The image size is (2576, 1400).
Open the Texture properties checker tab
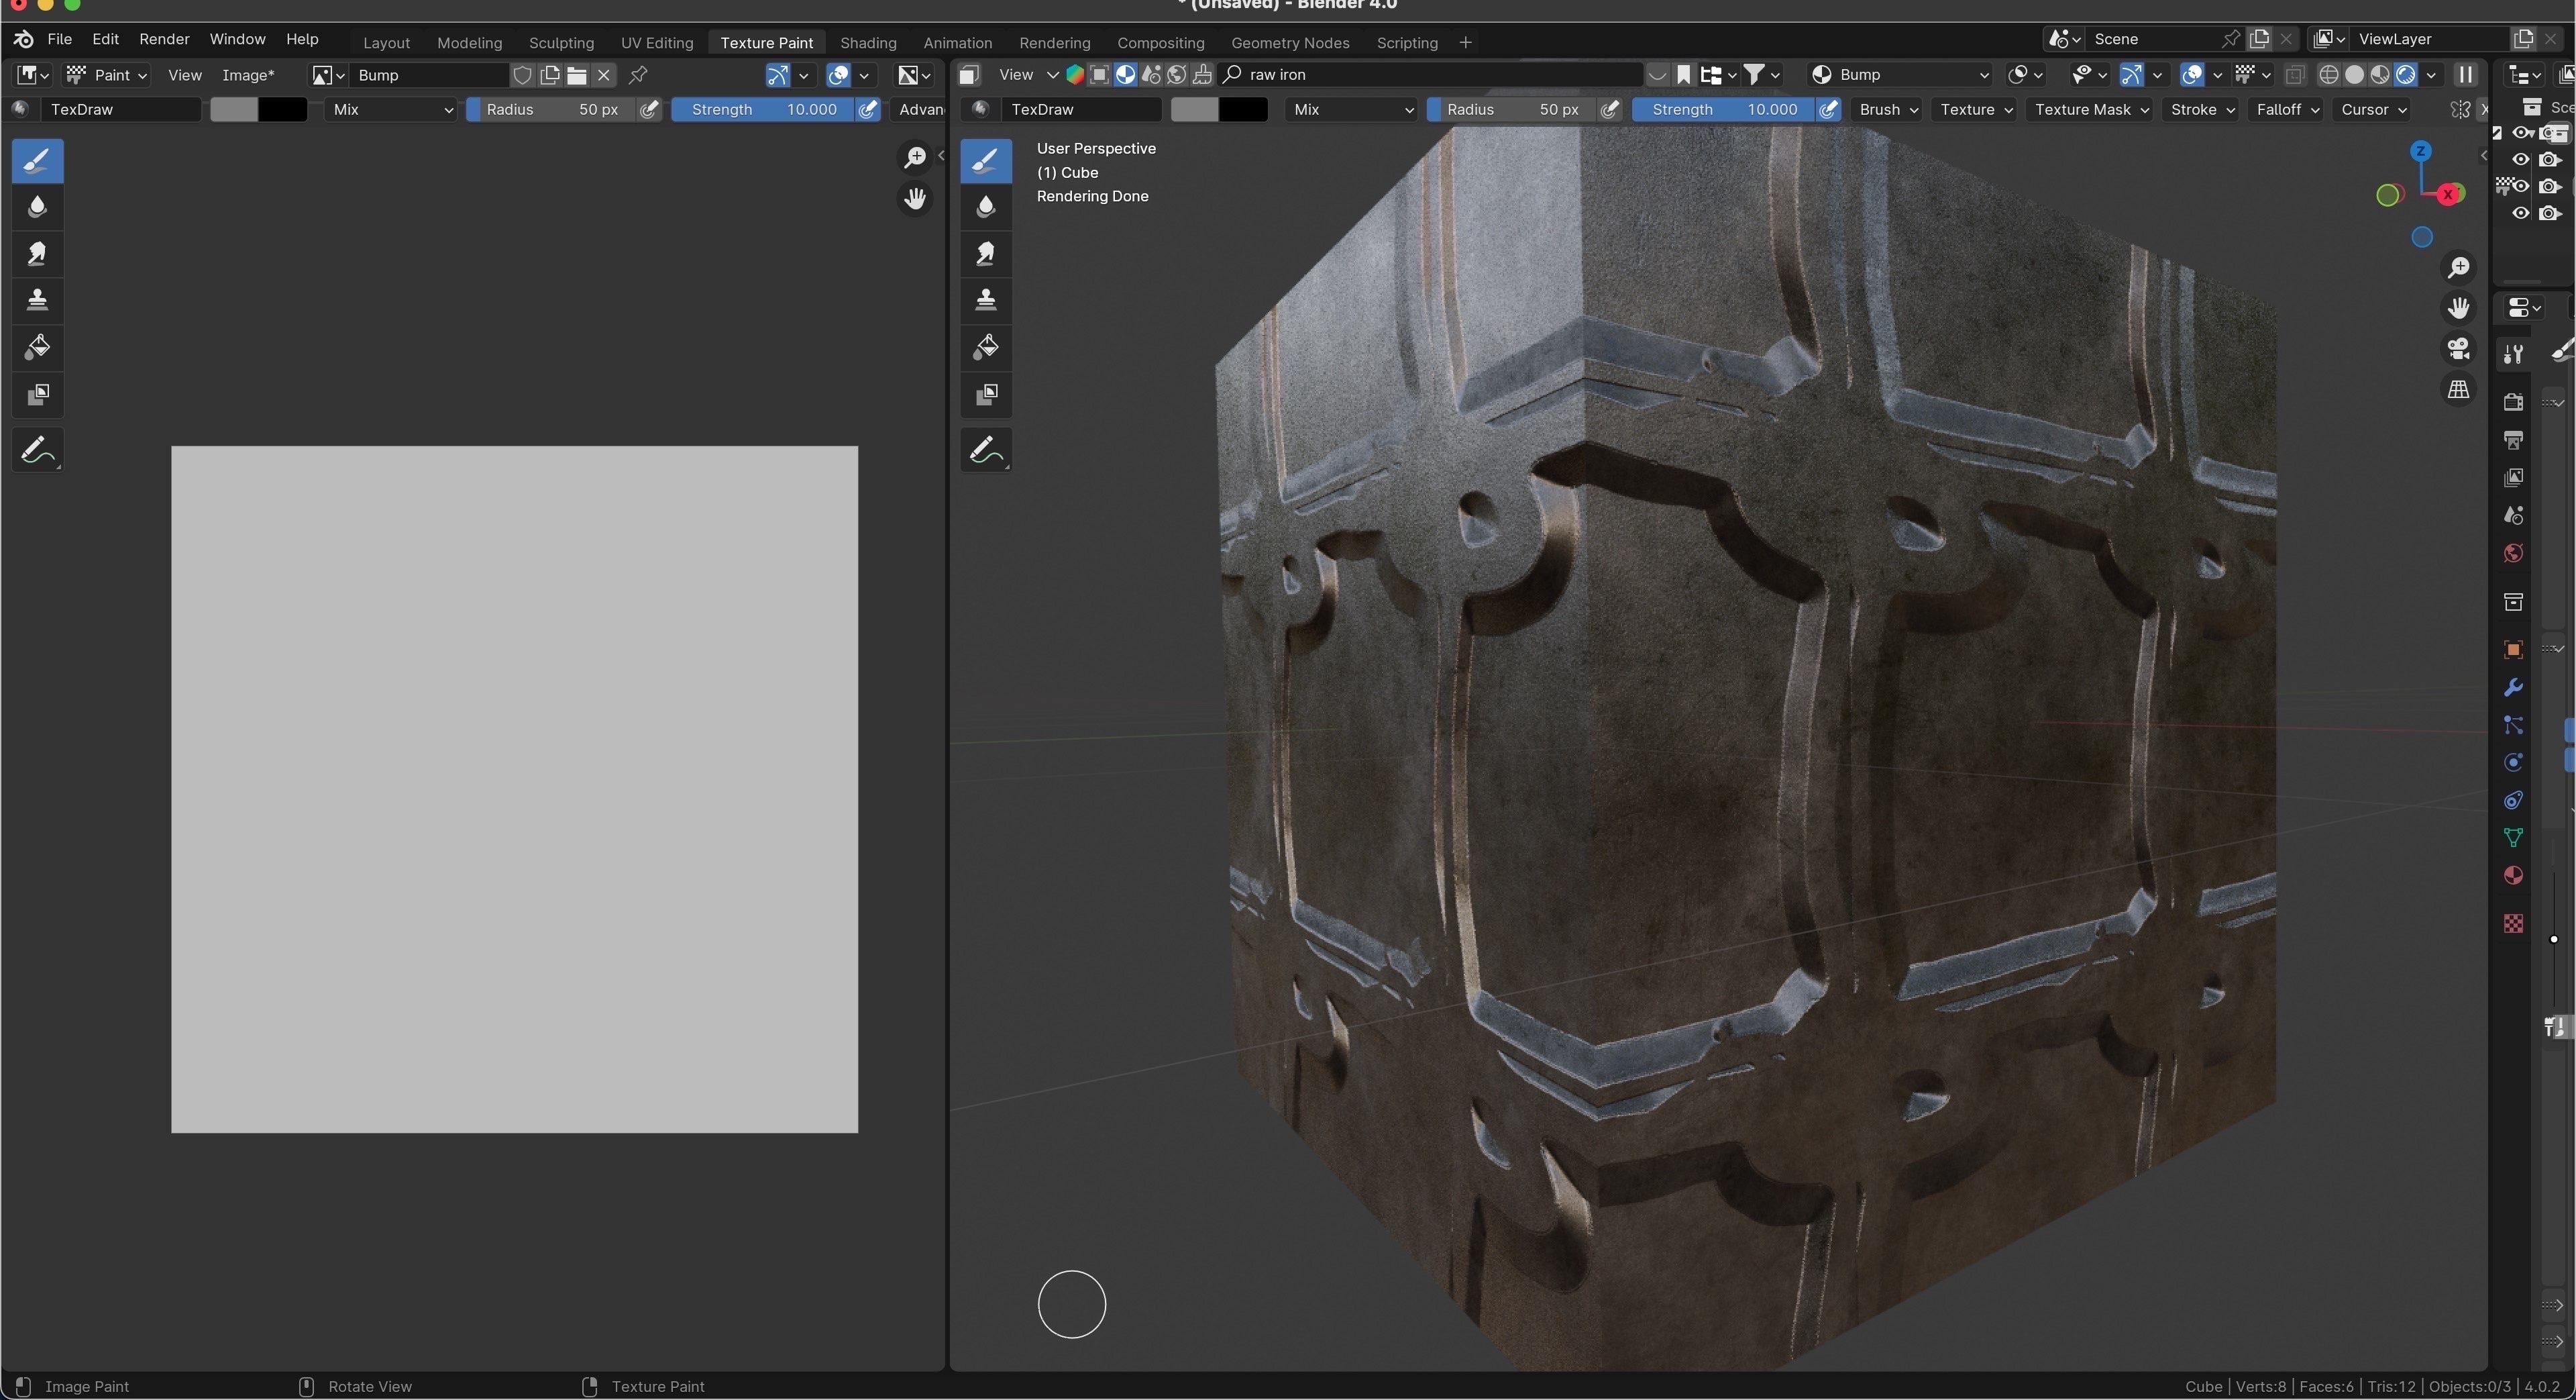[2513, 923]
